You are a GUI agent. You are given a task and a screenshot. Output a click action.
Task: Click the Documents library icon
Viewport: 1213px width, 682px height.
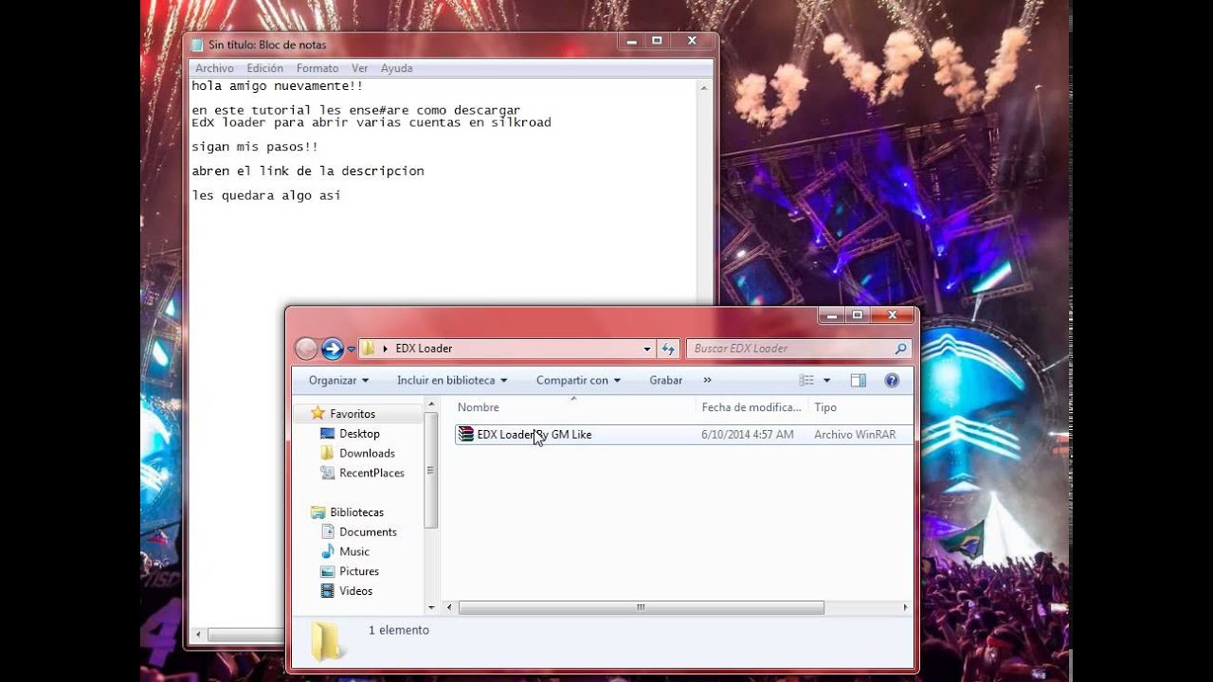(x=328, y=531)
